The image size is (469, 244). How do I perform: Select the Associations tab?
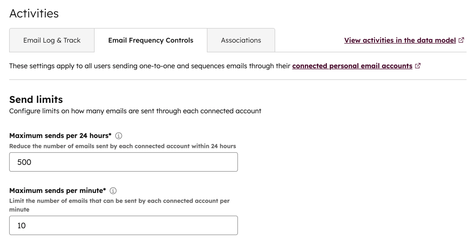pos(241,40)
